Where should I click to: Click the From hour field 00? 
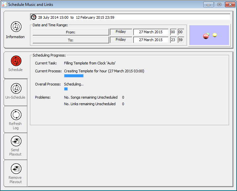(173, 32)
